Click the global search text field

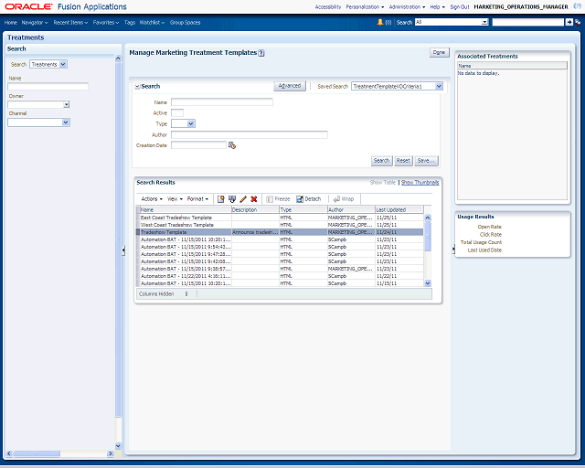pyautogui.click(x=528, y=22)
